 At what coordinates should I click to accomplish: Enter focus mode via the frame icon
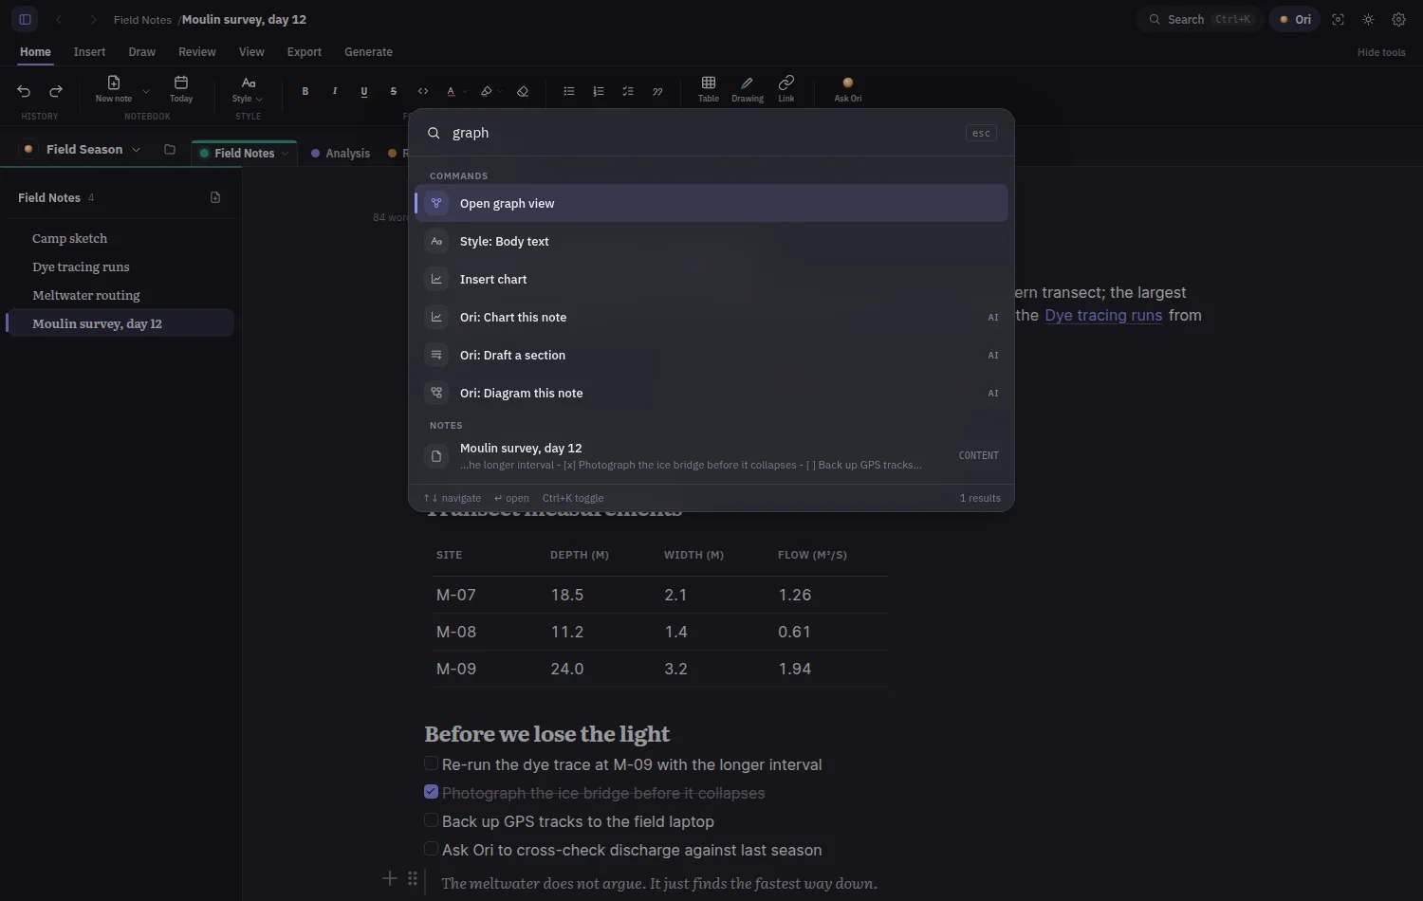(x=1339, y=19)
